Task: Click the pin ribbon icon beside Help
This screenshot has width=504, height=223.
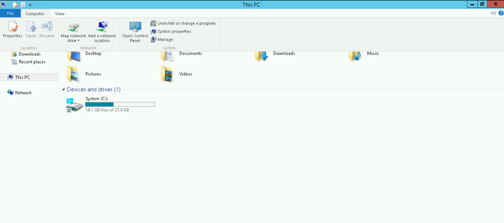Action: pyautogui.click(x=493, y=13)
